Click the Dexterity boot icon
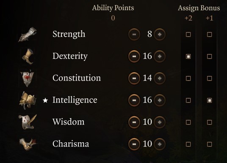 click(28, 57)
